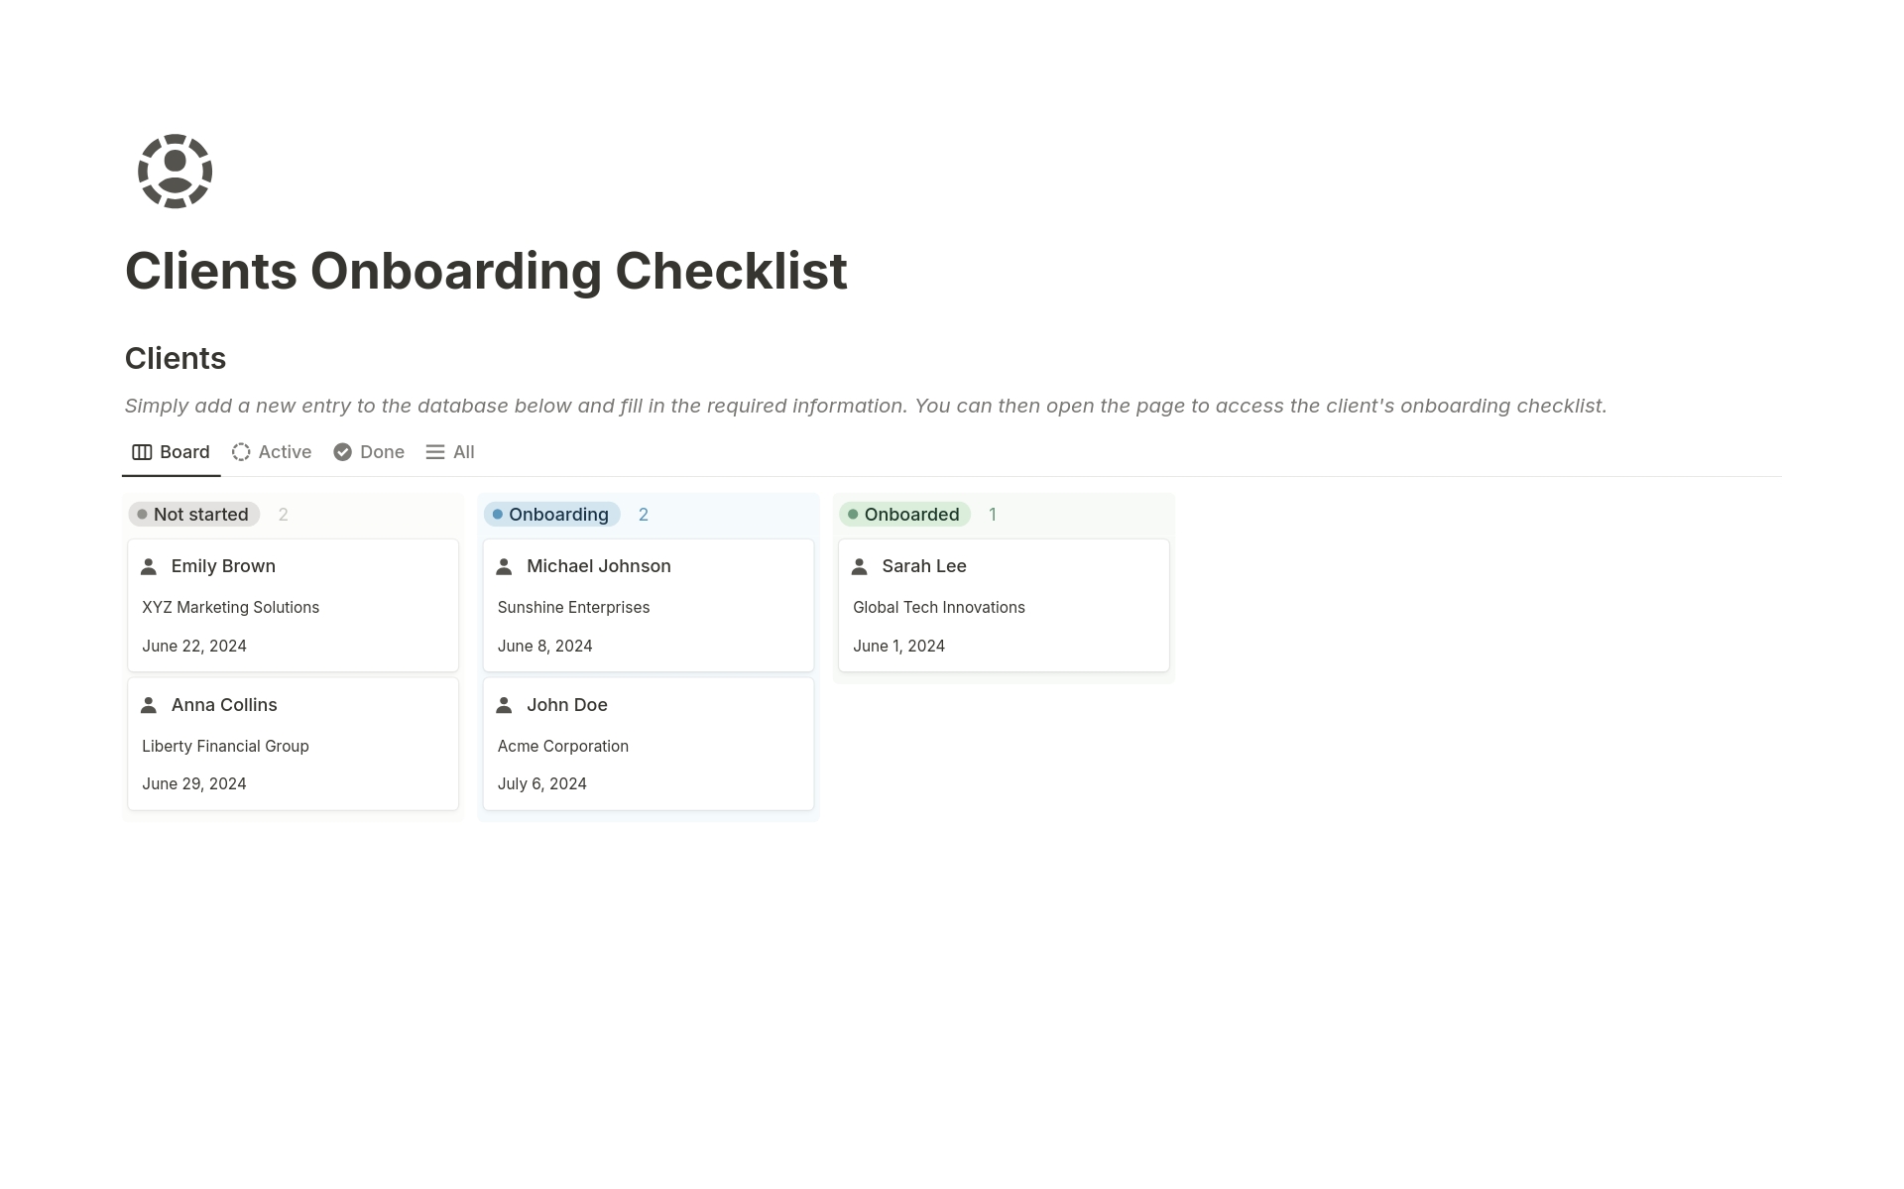The image size is (1904, 1189).
Task: Select the green Onboarded status tag
Action: (904, 515)
